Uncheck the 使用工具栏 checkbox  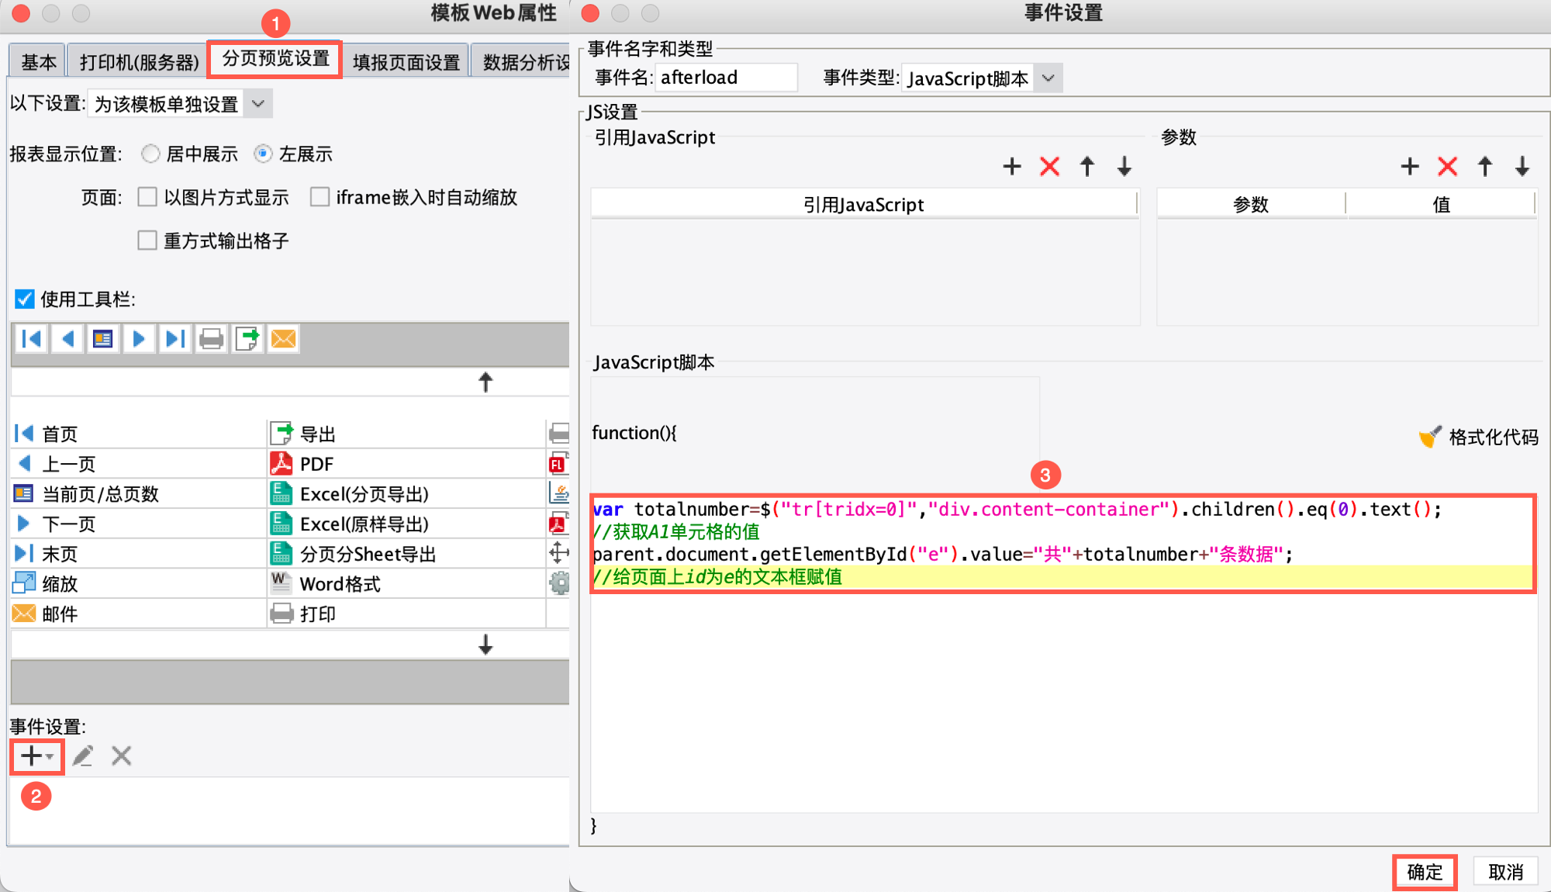tap(25, 299)
